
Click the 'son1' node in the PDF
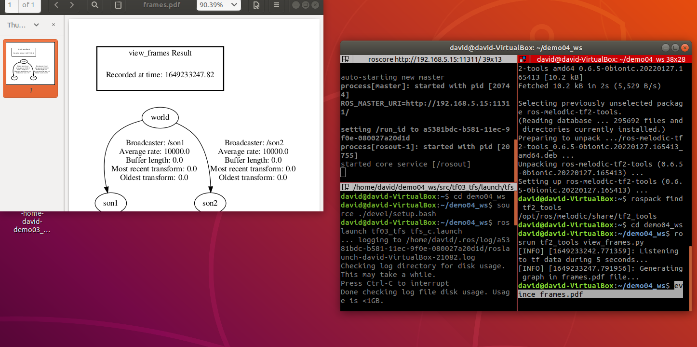pyautogui.click(x=110, y=203)
